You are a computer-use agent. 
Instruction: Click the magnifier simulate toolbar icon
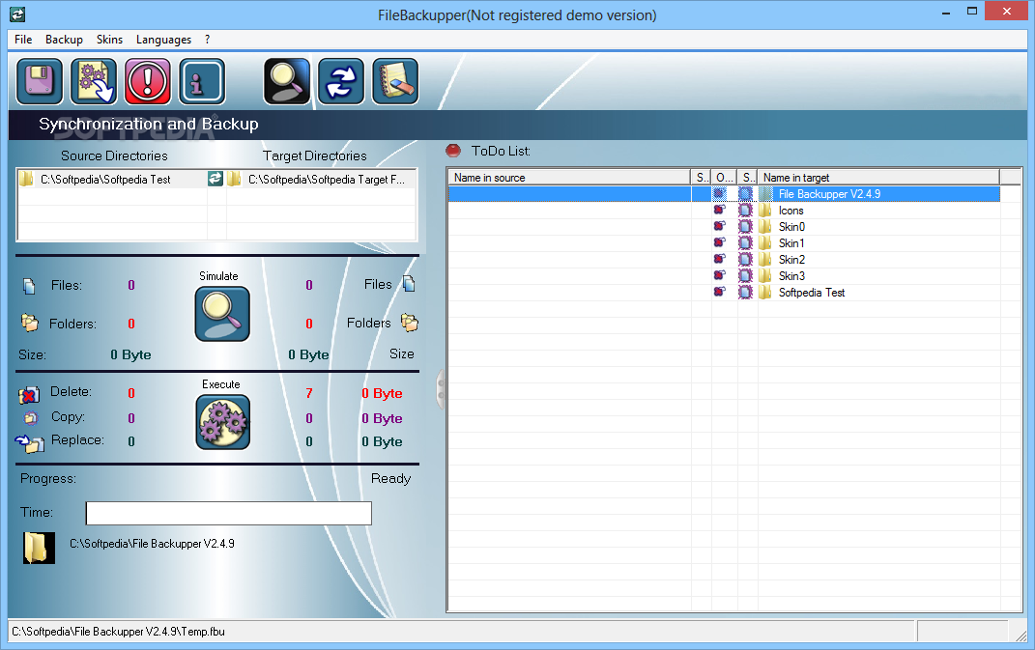click(x=286, y=82)
